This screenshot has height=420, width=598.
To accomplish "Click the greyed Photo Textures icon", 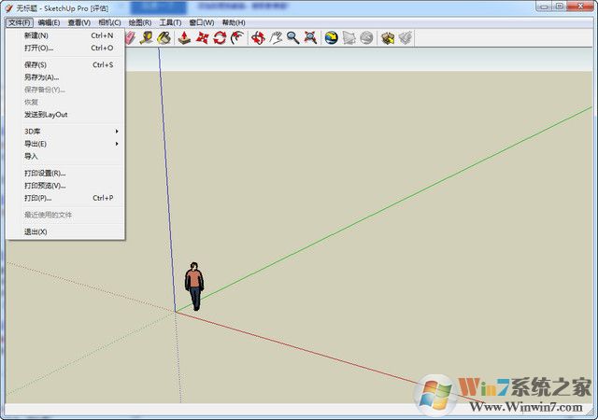I will pyautogui.click(x=366, y=37).
